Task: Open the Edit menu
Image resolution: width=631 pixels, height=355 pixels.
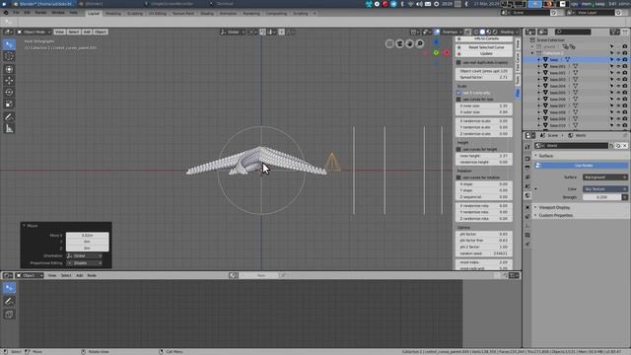Action: [x=27, y=13]
